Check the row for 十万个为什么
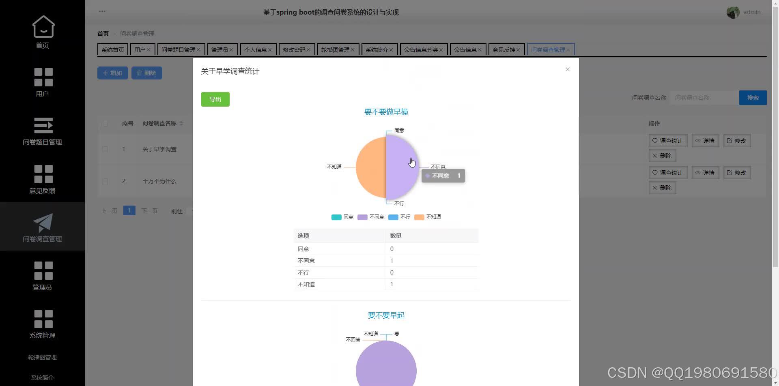The height and width of the screenshot is (386, 779). tap(105, 181)
